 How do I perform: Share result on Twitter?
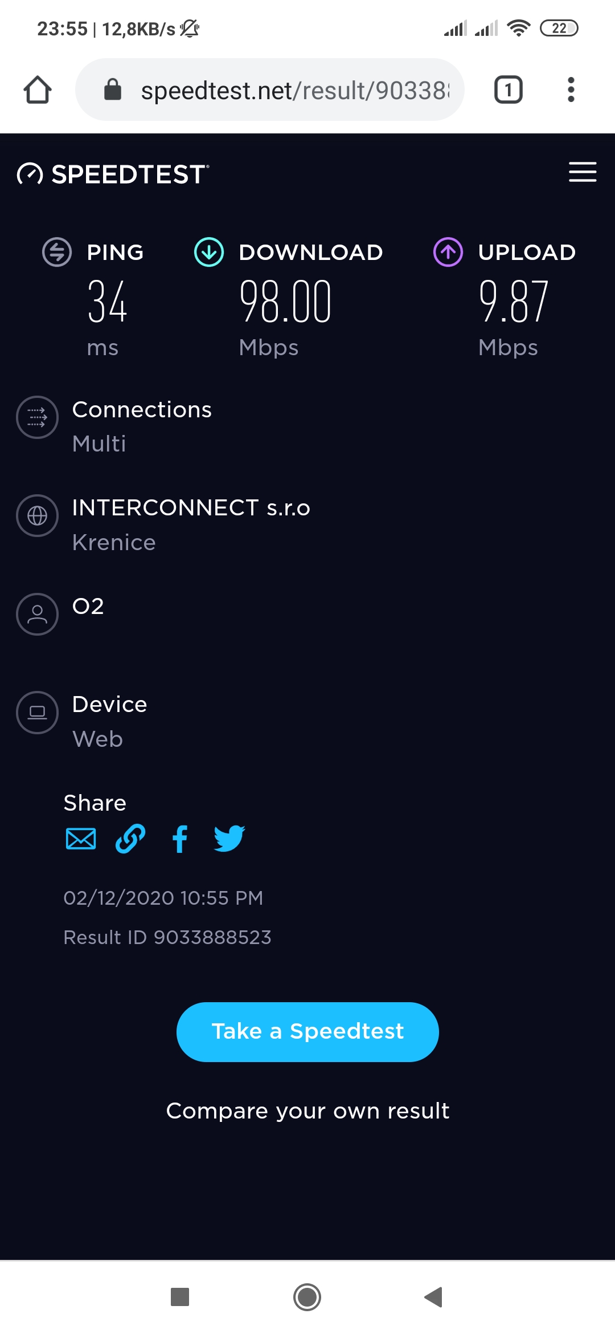[229, 839]
